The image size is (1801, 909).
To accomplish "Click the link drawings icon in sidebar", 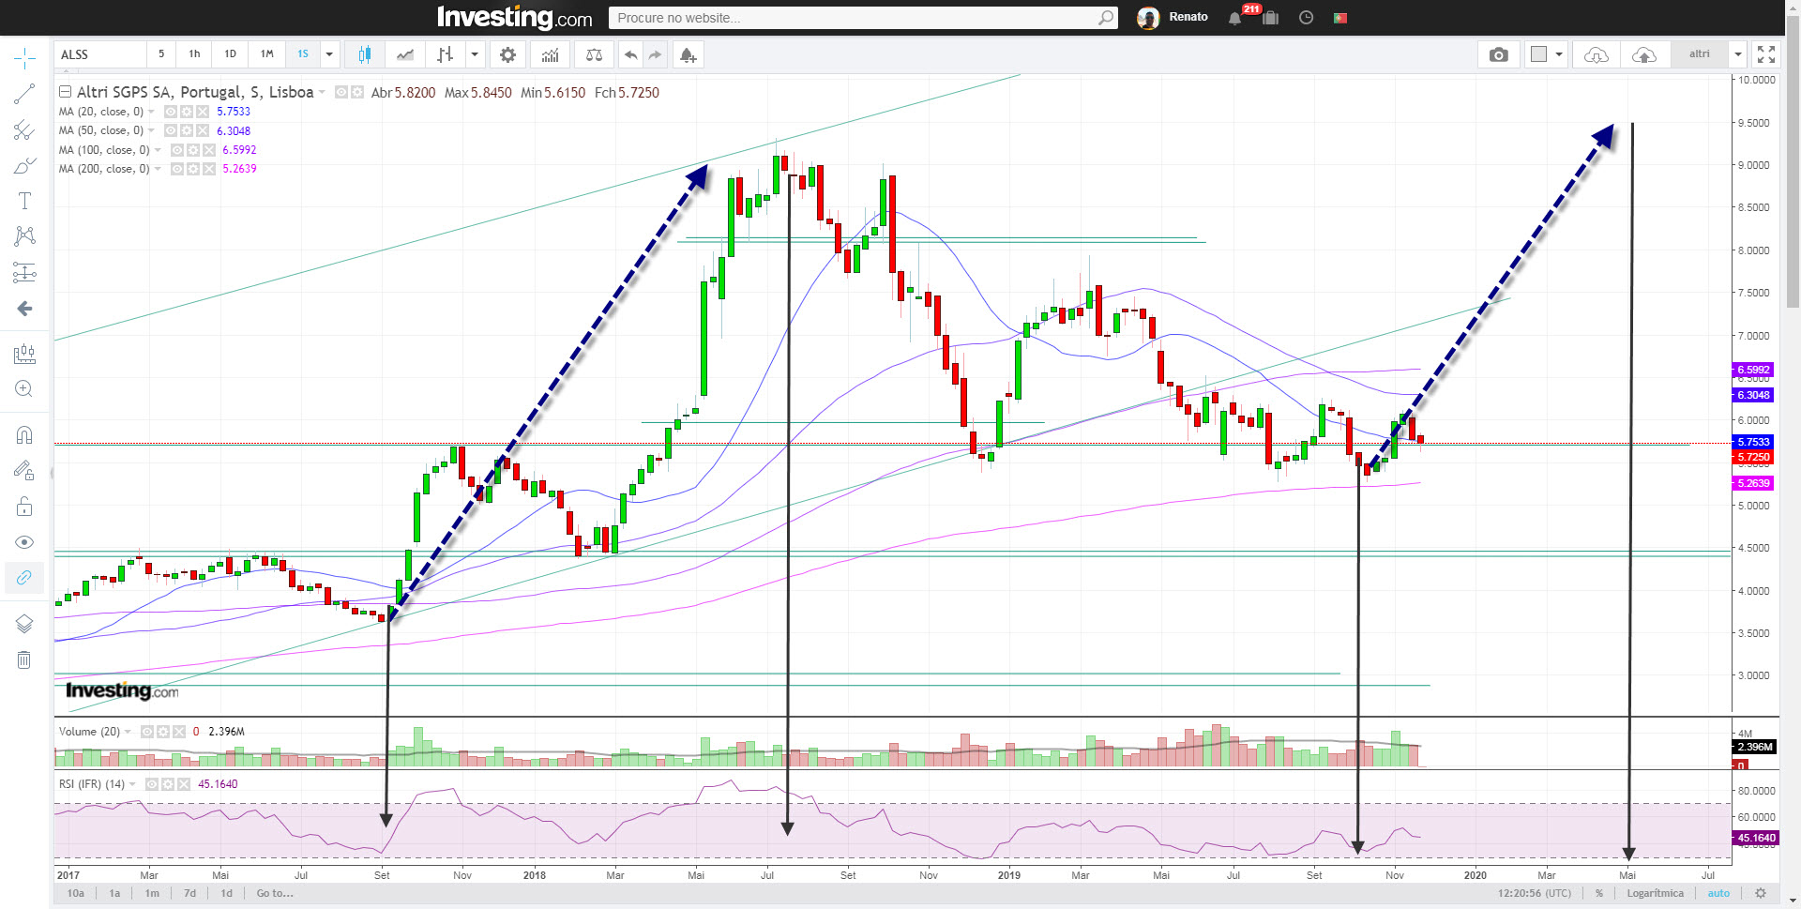I will tap(24, 577).
